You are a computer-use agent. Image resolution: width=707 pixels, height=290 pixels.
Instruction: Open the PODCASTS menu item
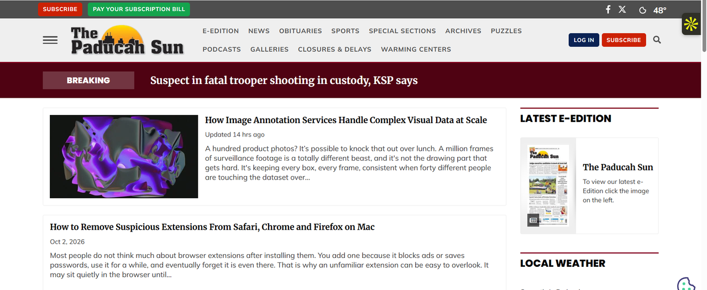point(222,49)
